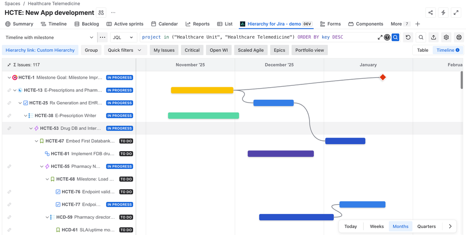Switch to Timeline view toggle
466x235 pixels.
click(x=448, y=50)
